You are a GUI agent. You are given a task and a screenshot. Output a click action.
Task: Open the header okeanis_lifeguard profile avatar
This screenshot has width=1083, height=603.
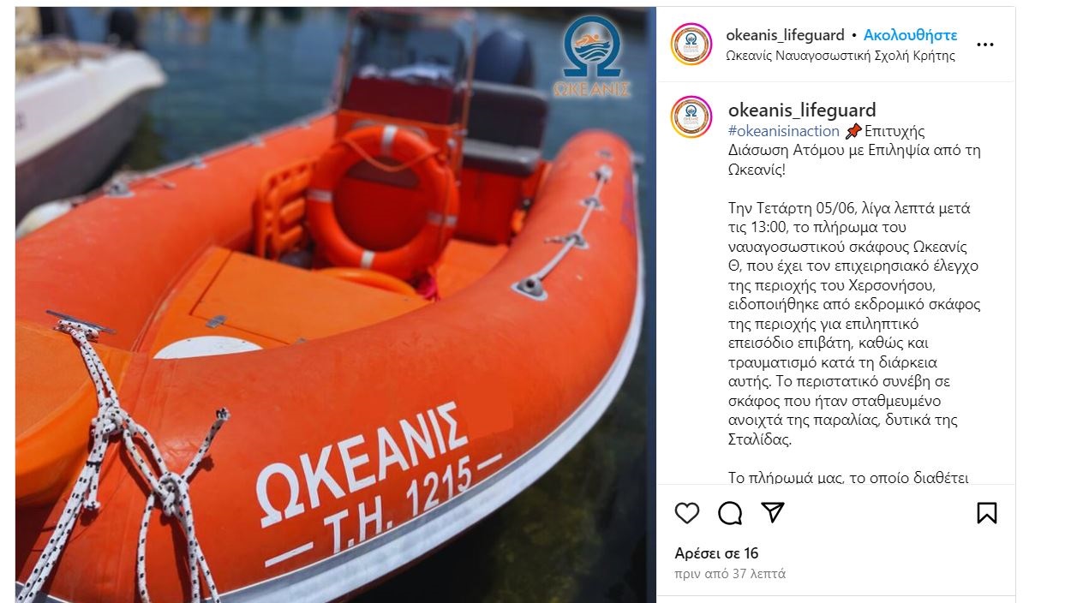691,45
